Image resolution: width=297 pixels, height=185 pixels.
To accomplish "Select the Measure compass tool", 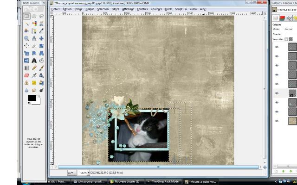I will [x=34, y=38].
